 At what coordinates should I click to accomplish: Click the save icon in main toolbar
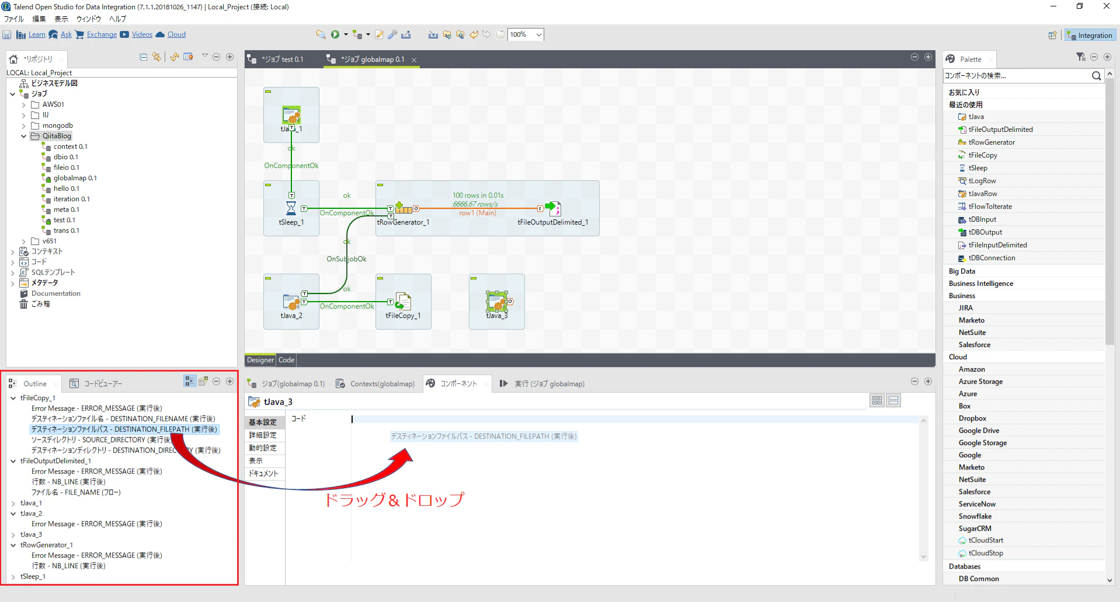coord(7,35)
